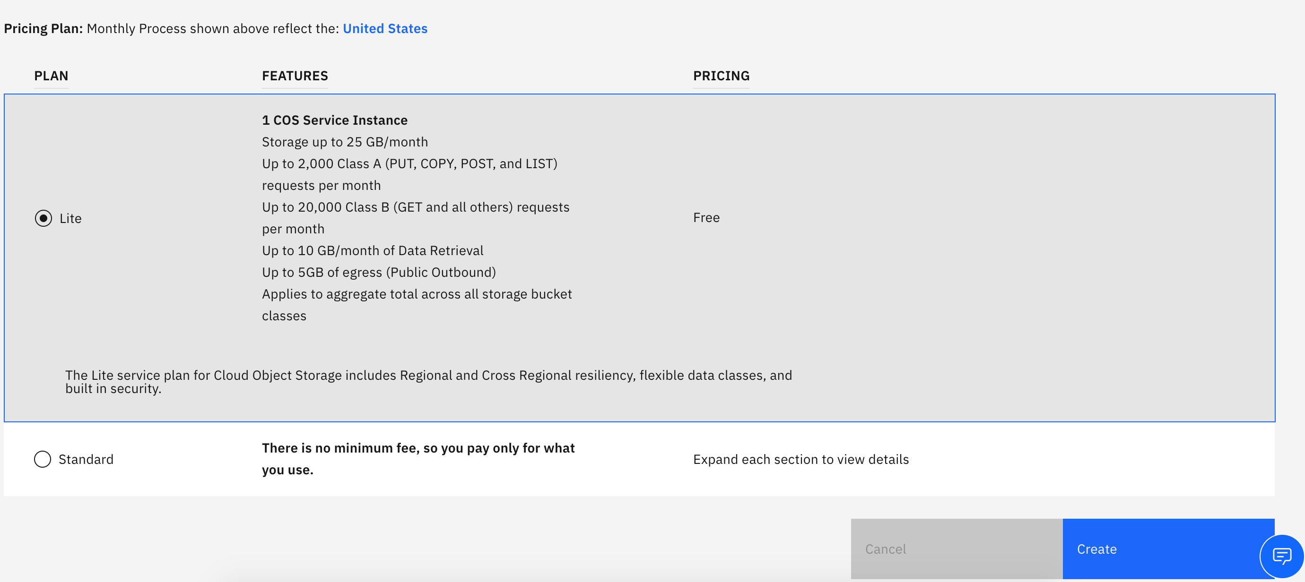Viewport: 1305px width, 582px height.
Task: Click the FEATURES column header
Action: click(x=295, y=76)
